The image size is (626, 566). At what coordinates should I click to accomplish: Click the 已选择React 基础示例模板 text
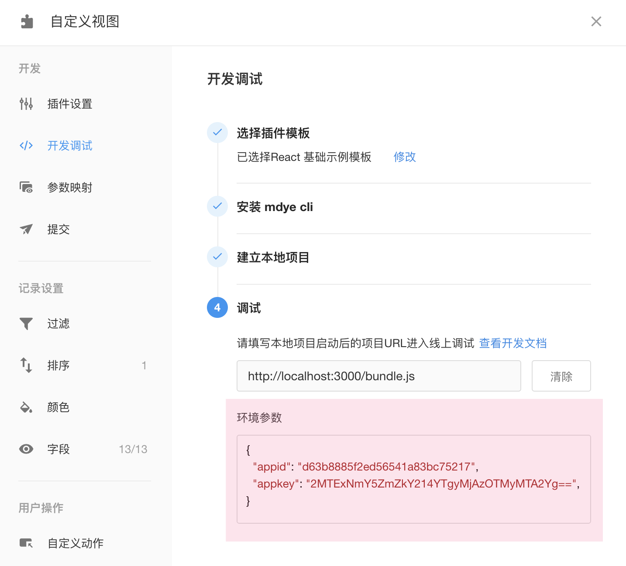click(x=304, y=157)
